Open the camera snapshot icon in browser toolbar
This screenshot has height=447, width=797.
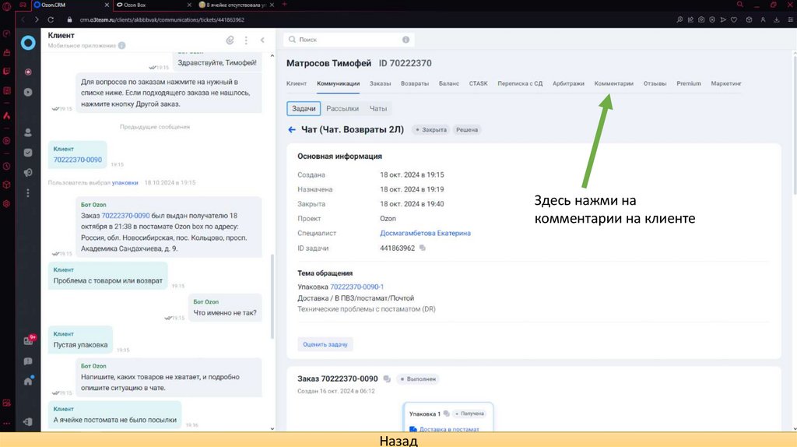tap(701, 19)
